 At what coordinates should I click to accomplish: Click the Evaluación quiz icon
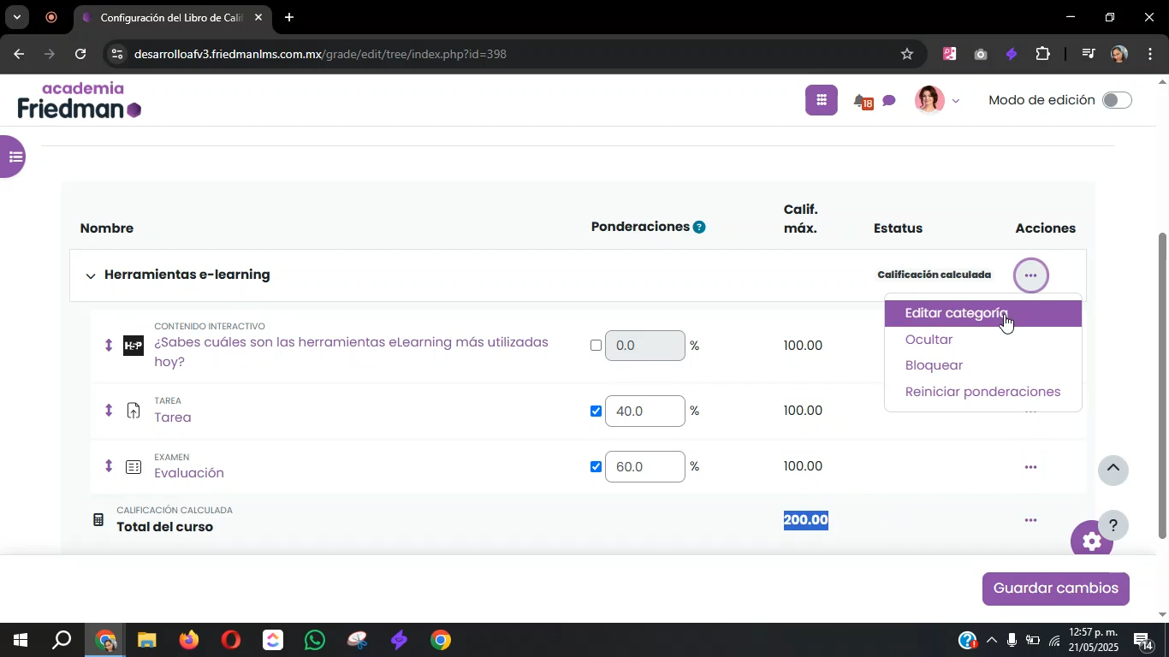(x=134, y=467)
